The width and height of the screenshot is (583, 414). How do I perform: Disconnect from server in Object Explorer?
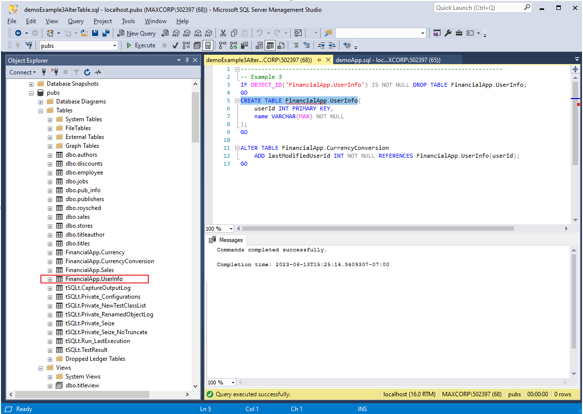(55, 72)
